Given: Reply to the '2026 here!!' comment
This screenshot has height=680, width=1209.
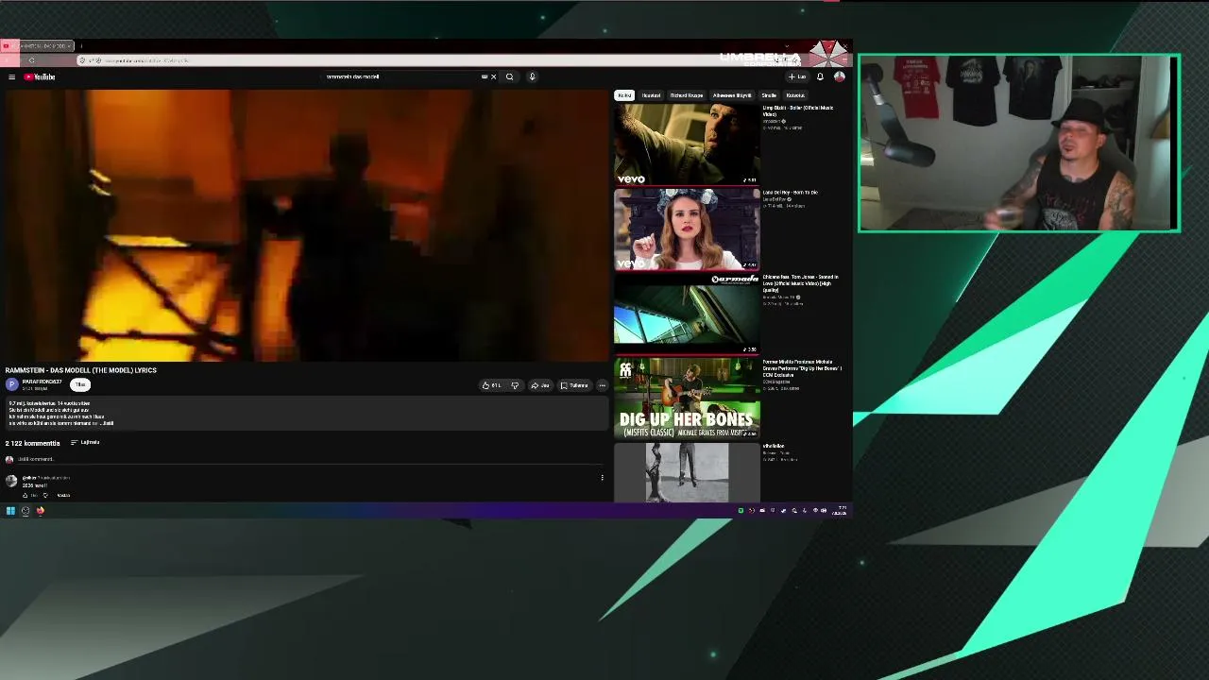Looking at the screenshot, I should pyautogui.click(x=63, y=496).
